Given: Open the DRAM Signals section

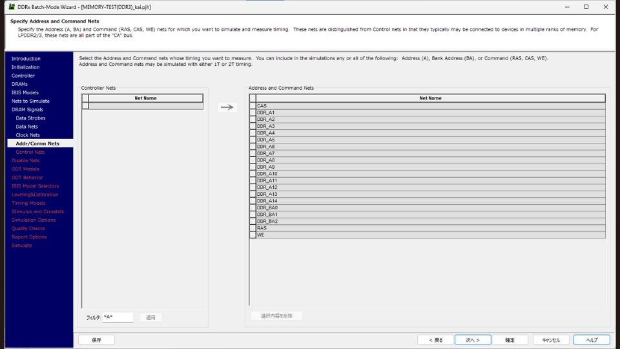Looking at the screenshot, I should pos(27,110).
